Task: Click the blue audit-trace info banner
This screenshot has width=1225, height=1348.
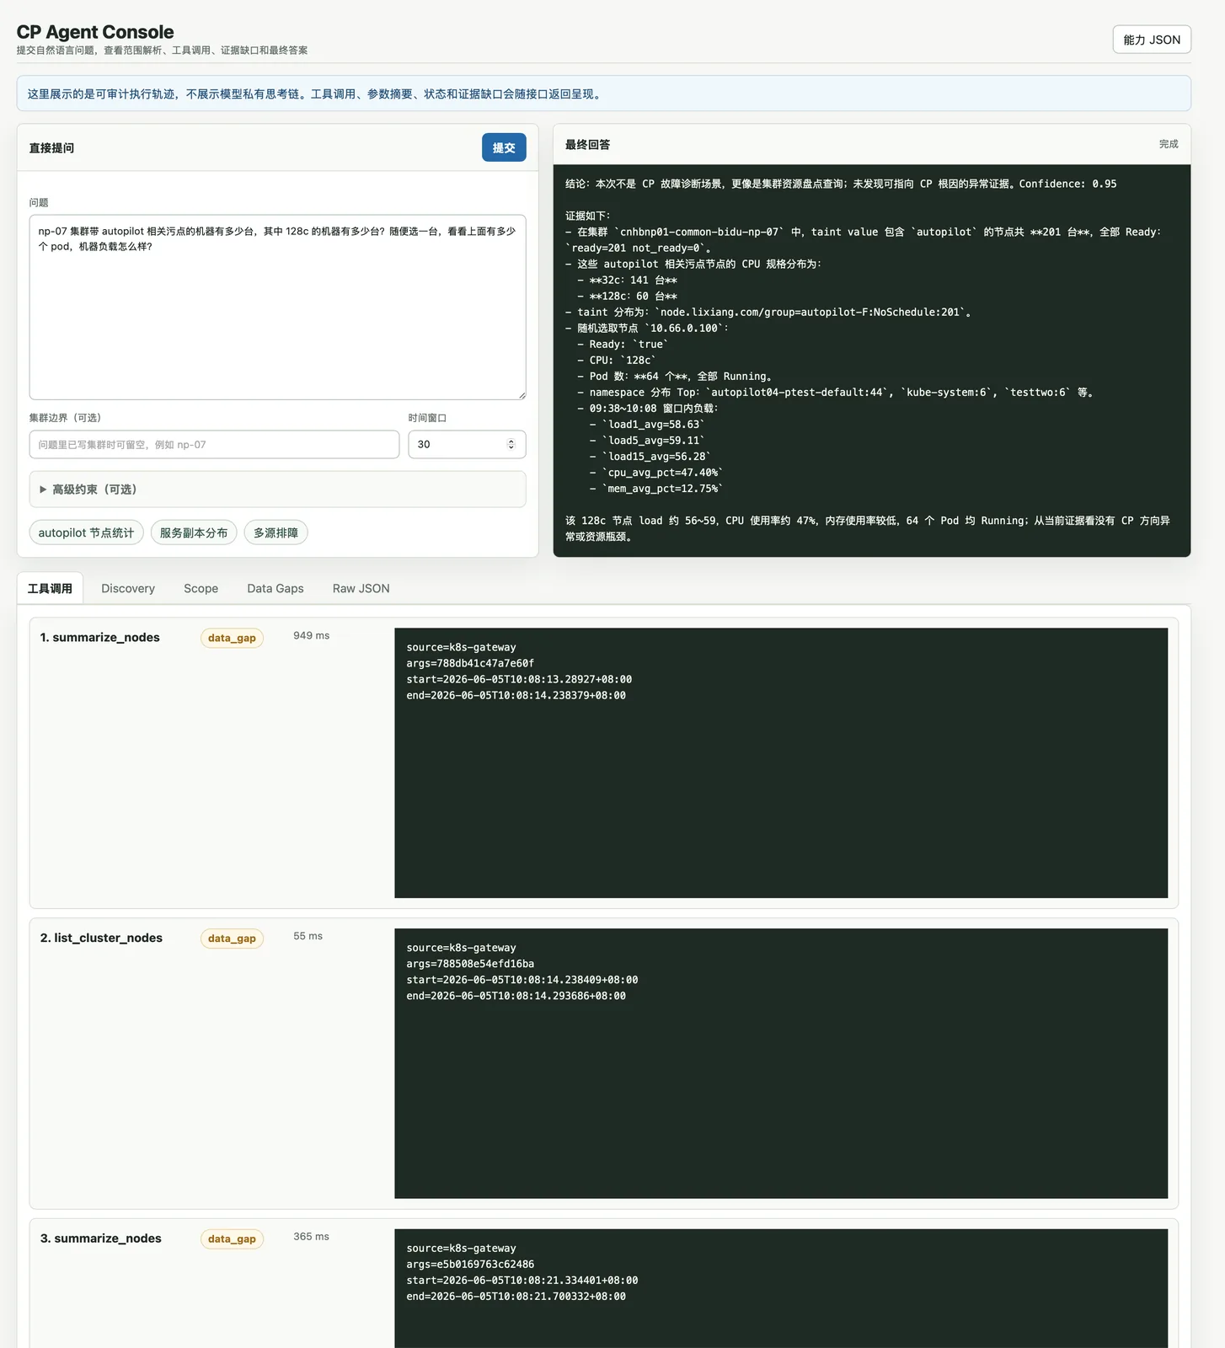Action: click(x=603, y=94)
